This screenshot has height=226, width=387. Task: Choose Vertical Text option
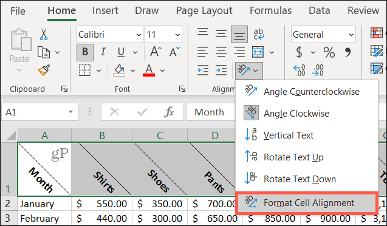point(307,135)
